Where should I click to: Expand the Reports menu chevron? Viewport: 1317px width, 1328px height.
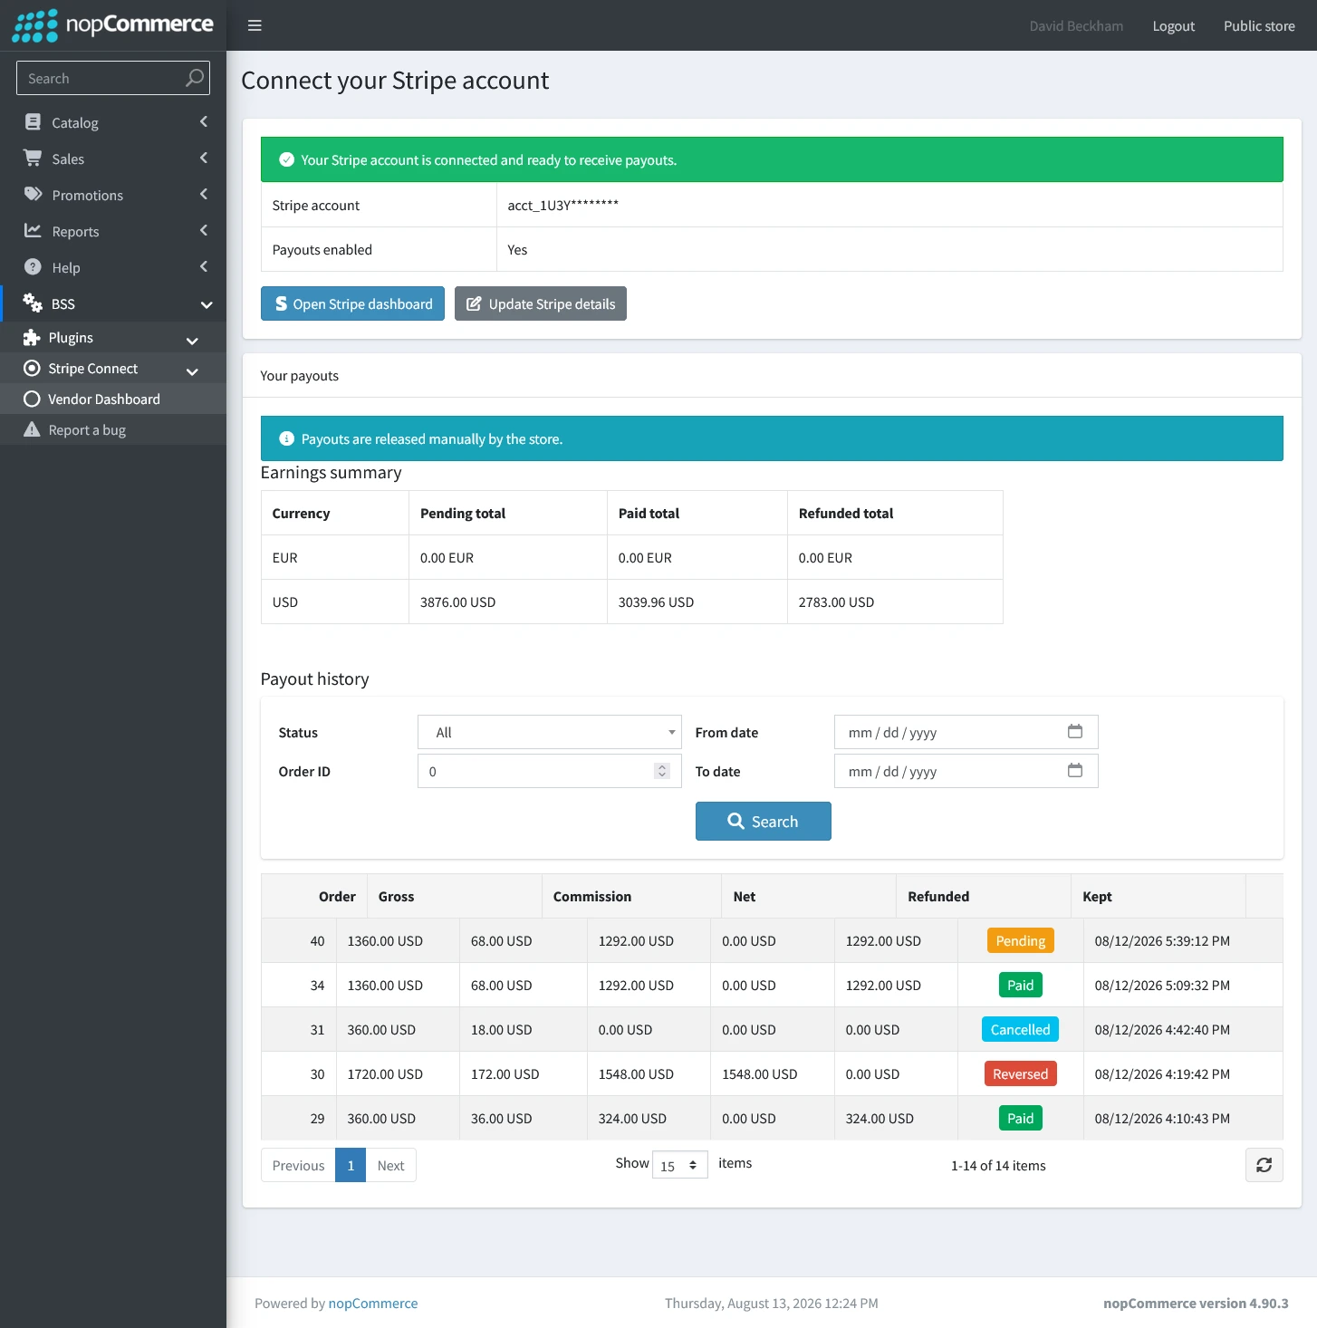204,231
